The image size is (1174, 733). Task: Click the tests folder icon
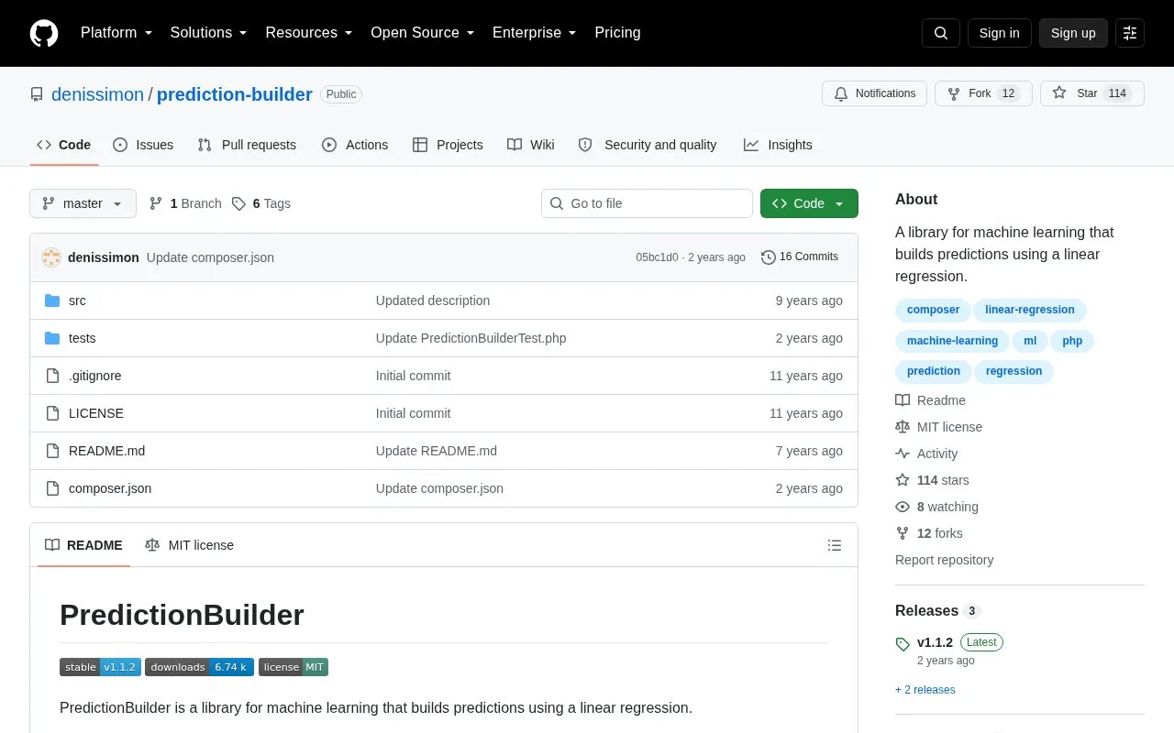tap(52, 338)
